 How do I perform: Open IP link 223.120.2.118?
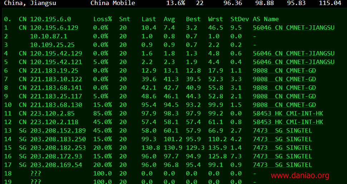[x=54, y=122]
